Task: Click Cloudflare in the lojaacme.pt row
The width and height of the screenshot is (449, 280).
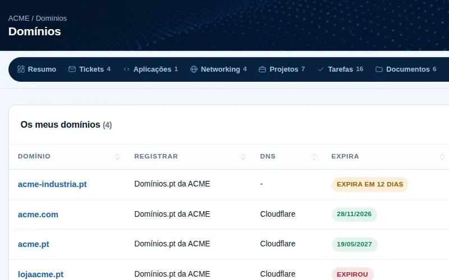Action: point(277,274)
